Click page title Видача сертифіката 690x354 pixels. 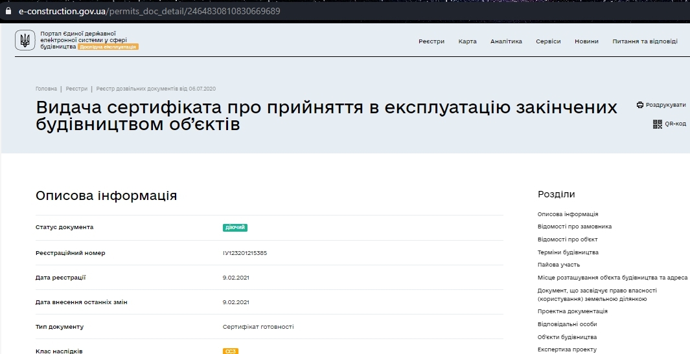click(326, 116)
